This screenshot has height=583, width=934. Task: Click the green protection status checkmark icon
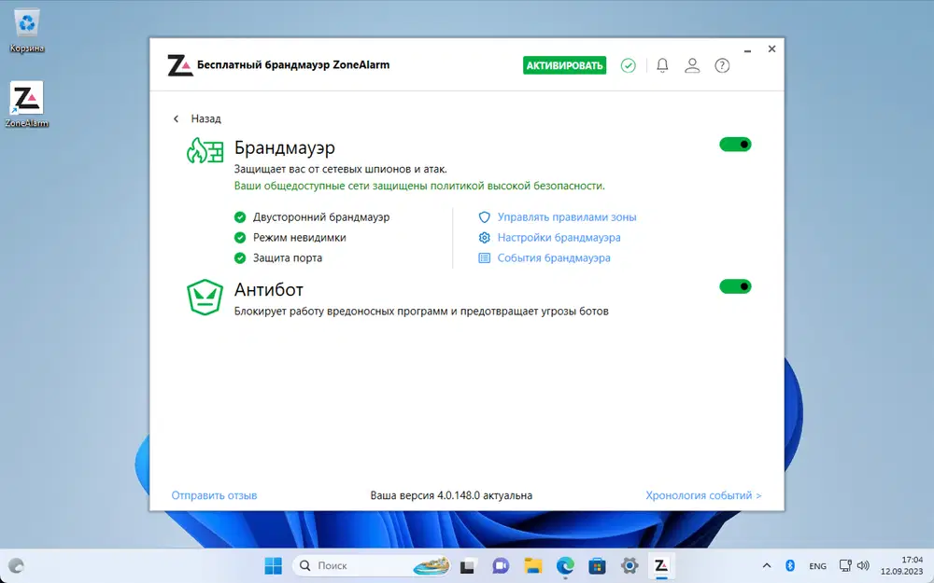[x=629, y=65]
